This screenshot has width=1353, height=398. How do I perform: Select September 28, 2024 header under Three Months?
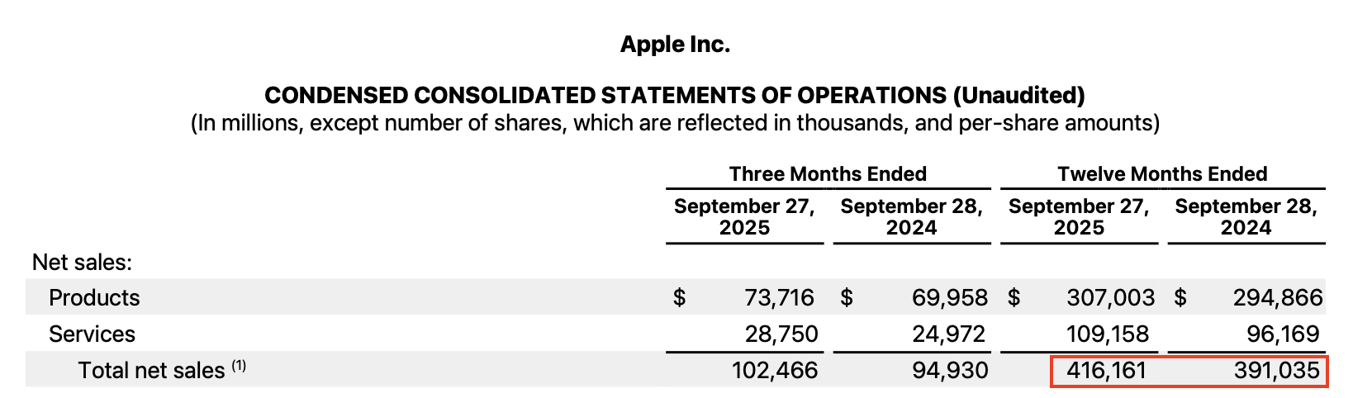pyautogui.click(x=911, y=217)
